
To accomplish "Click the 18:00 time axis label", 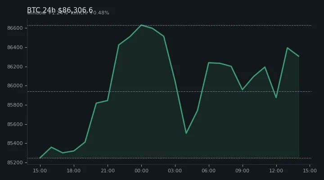I will [x=73, y=171].
